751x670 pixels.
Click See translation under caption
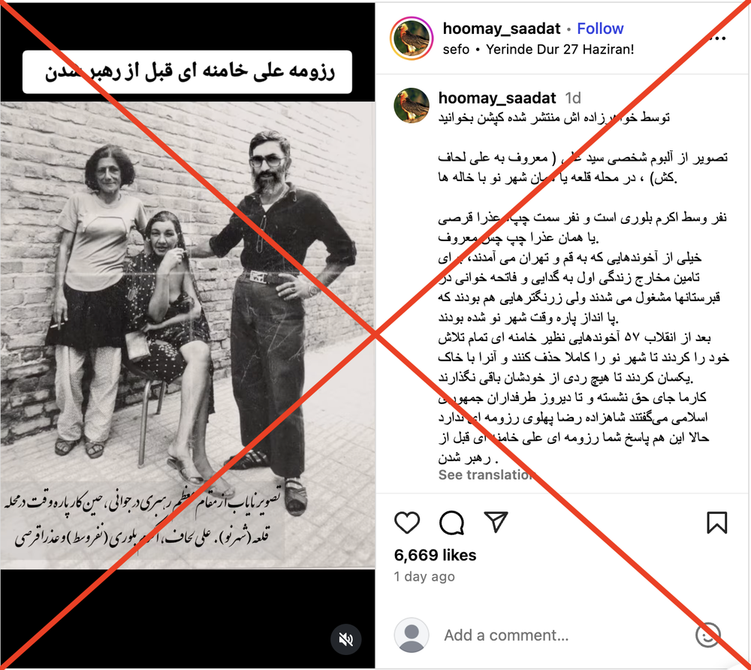[x=484, y=475]
